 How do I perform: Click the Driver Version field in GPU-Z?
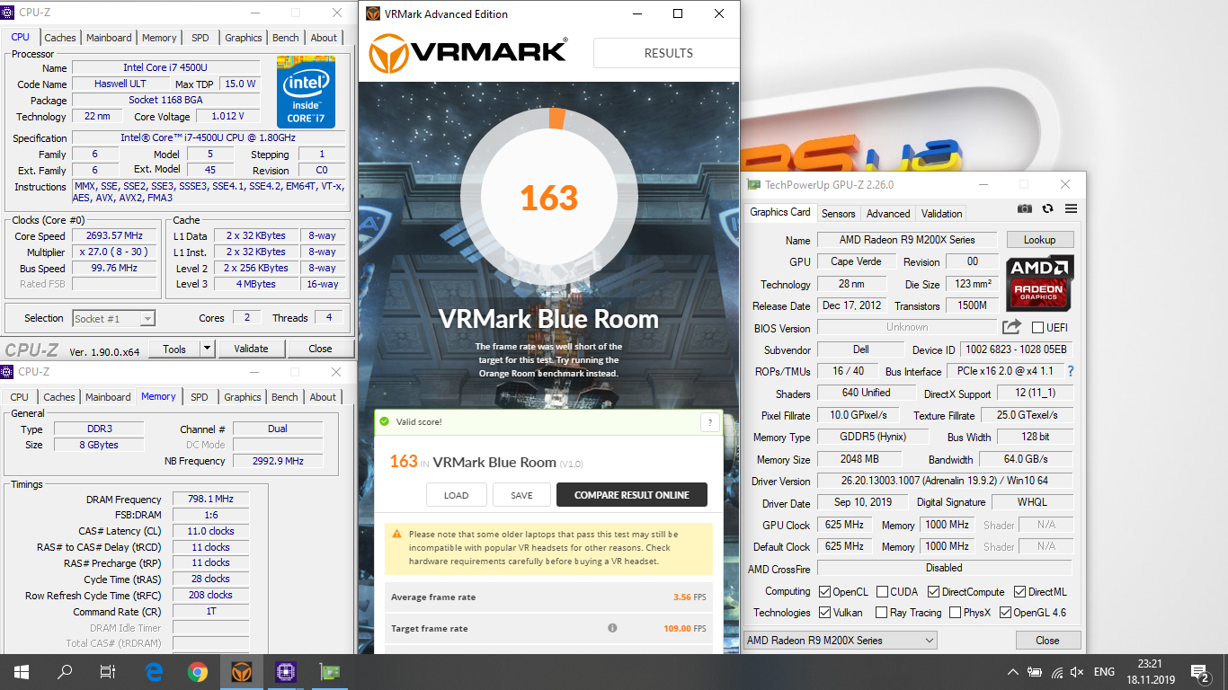point(944,481)
